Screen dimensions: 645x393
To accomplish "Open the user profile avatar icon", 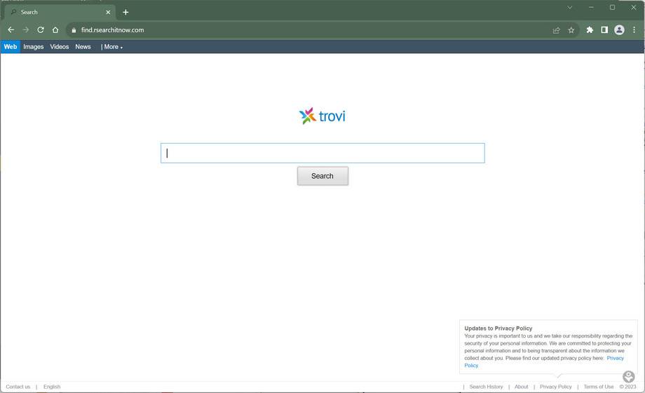I will tap(619, 30).
